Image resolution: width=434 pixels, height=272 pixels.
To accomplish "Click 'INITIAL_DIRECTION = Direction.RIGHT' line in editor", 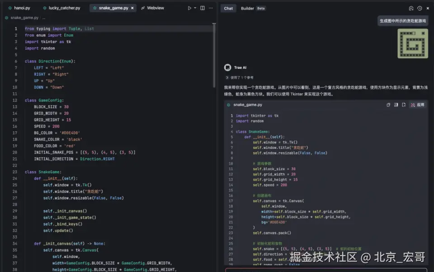I will click(x=74, y=159).
